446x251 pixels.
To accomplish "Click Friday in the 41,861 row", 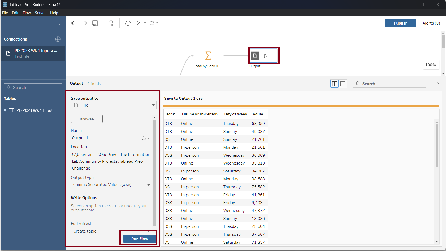I will (229, 195).
